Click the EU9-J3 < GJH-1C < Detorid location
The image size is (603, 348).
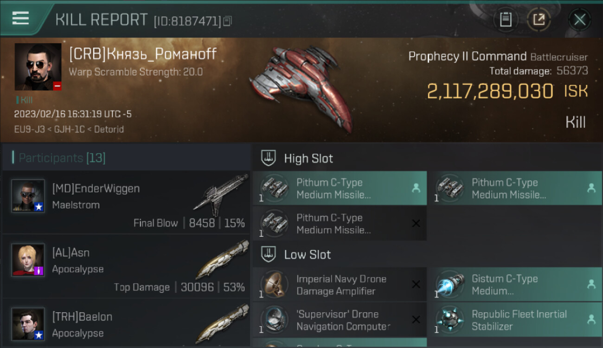tap(69, 129)
